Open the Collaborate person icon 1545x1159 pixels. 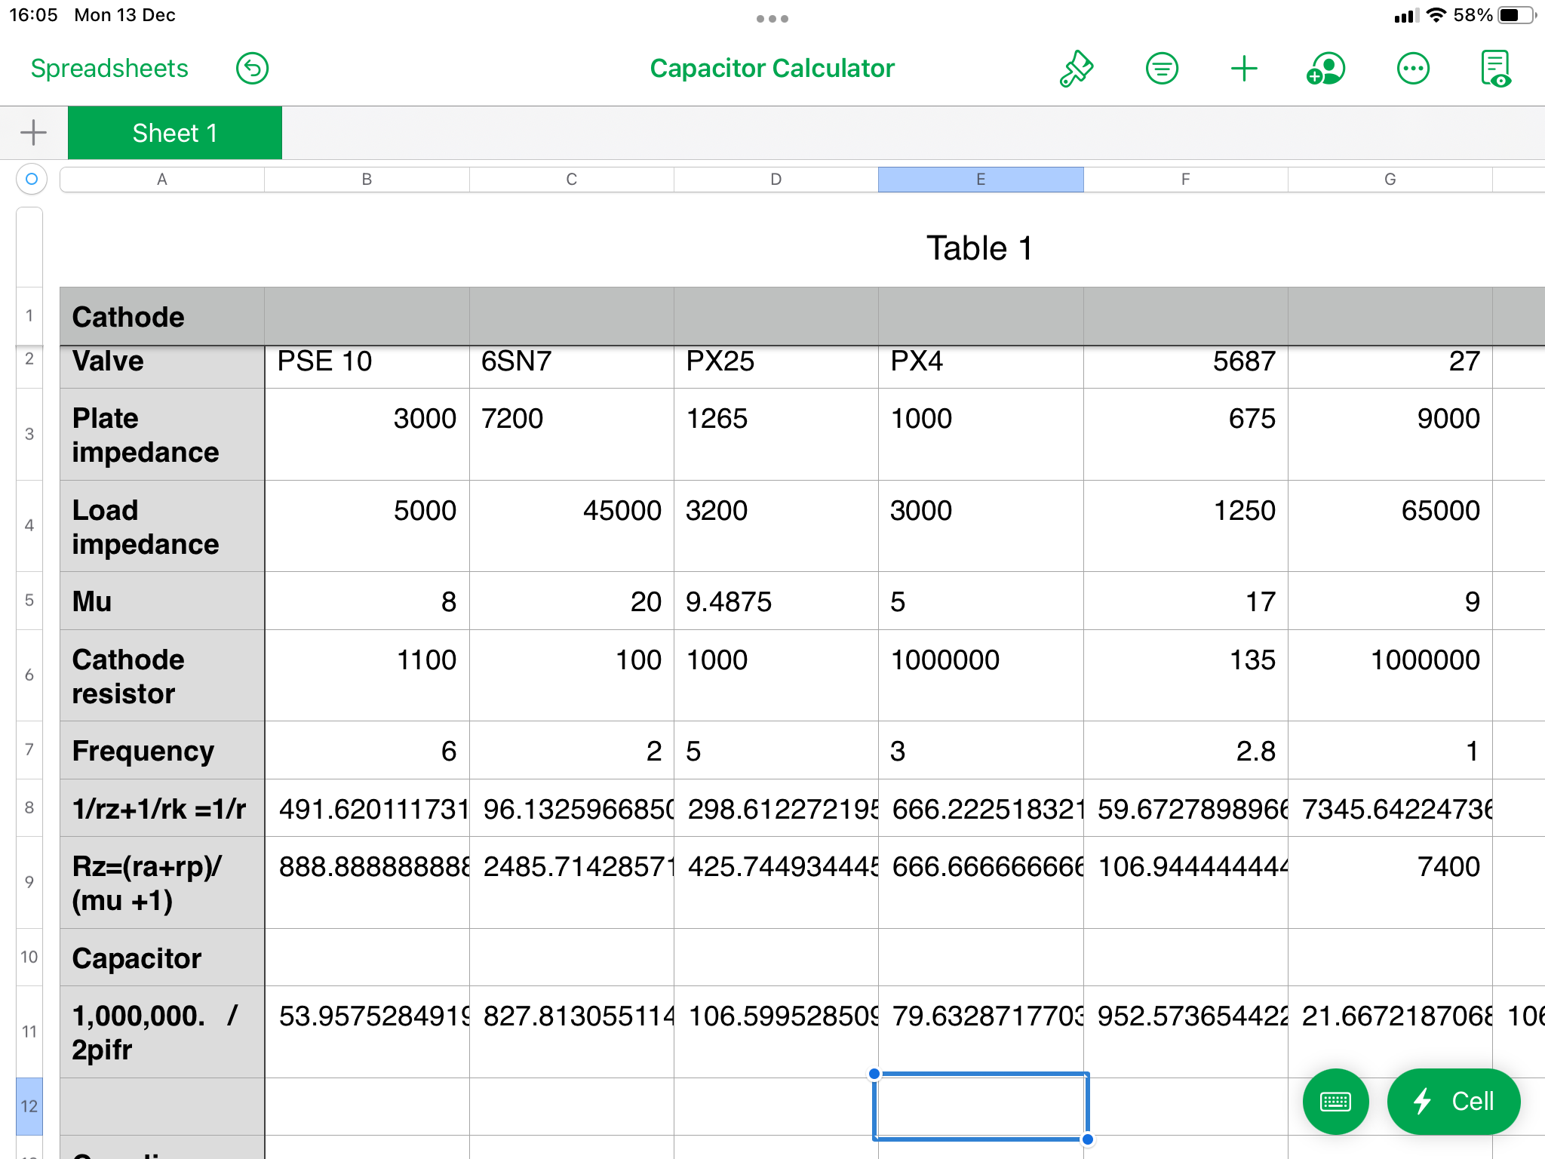pyautogui.click(x=1326, y=69)
